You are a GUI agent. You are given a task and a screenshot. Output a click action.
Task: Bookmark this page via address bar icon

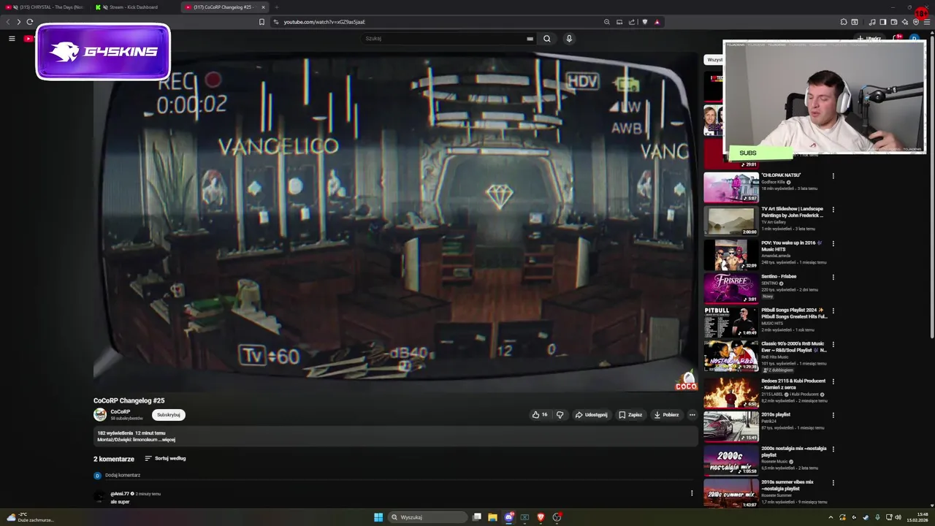(262, 22)
